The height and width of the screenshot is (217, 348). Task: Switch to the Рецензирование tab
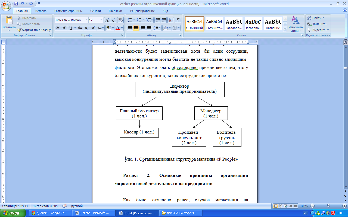click(142, 11)
